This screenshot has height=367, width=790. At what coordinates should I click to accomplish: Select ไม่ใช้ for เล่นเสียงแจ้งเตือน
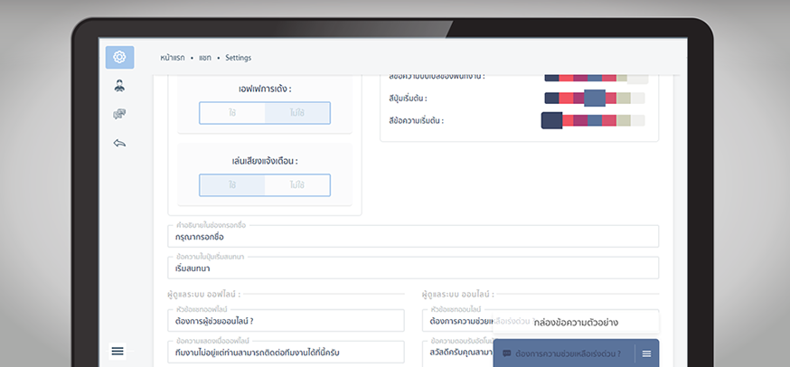tap(297, 185)
